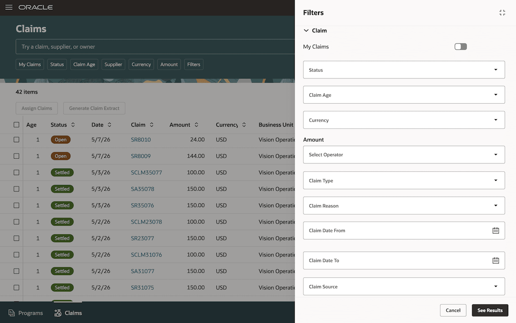Select checkbox for claim SCLM31076
Viewport: 516px width, 323px height.
coord(16,255)
